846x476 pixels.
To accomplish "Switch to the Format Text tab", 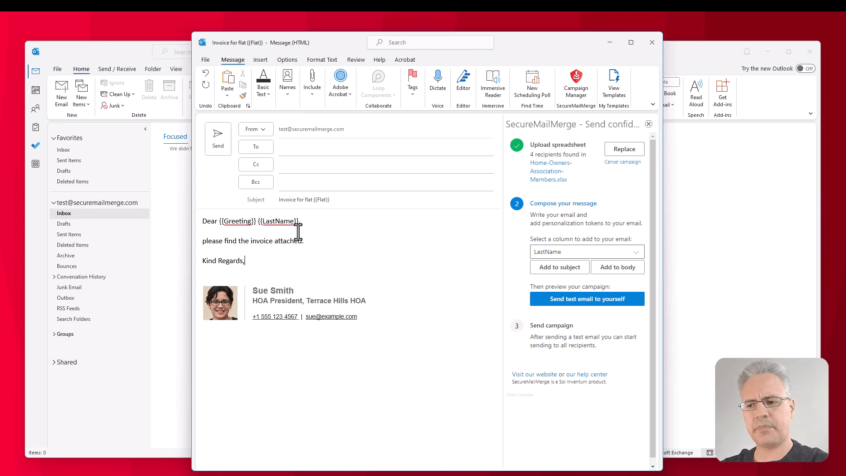I will [x=322, y=59].
